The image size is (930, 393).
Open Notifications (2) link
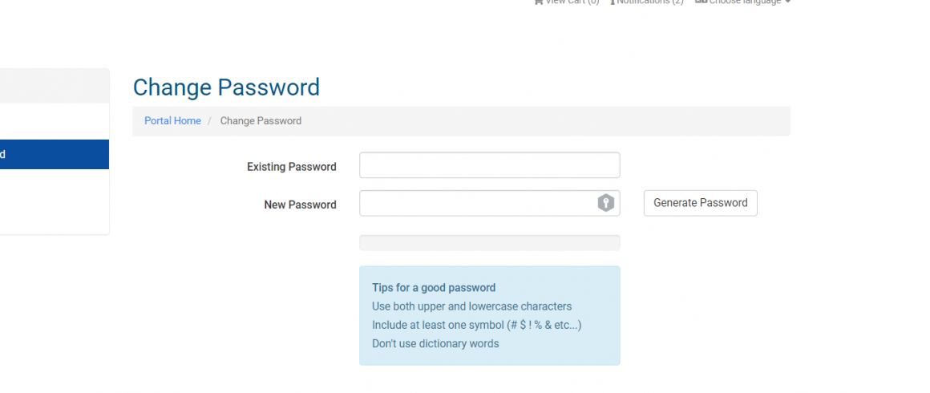646,2
